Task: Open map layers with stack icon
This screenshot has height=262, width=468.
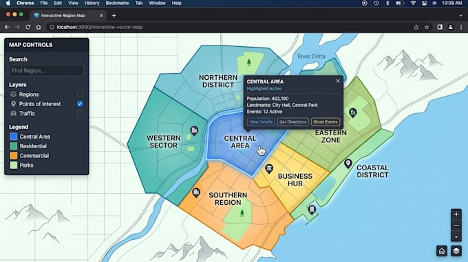Action: click(x=456, y=251)
